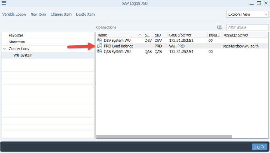Select Favorites in the tree
270x153 pixels.
click(x=16, y=35)
